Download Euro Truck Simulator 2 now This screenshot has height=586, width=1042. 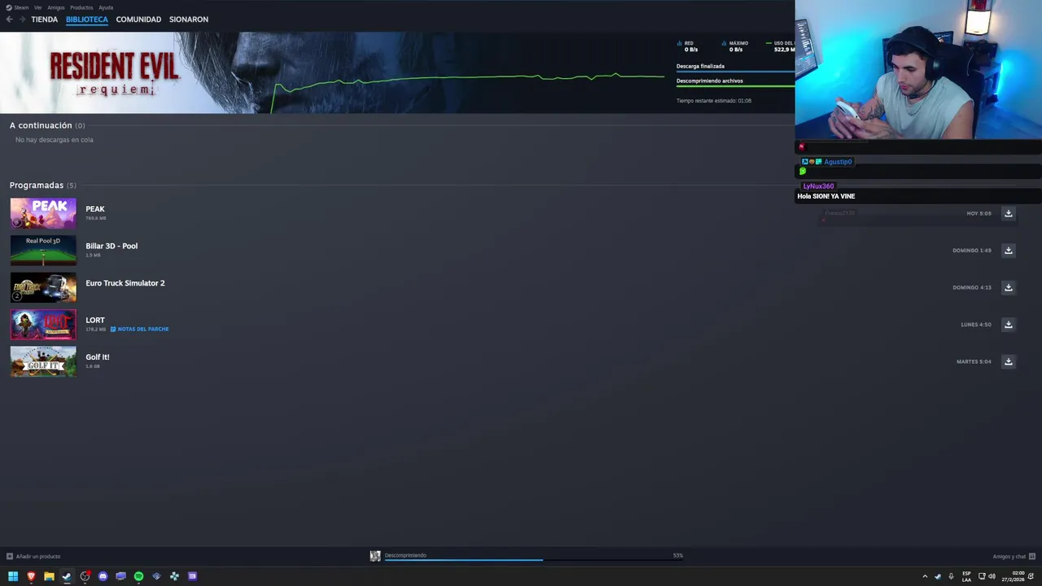(1008, 287)
